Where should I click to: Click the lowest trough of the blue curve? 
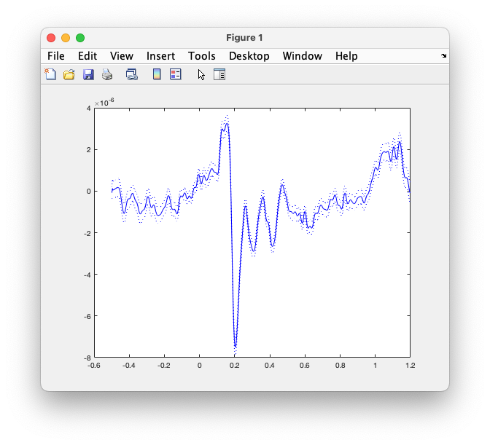tap(235, 347)
